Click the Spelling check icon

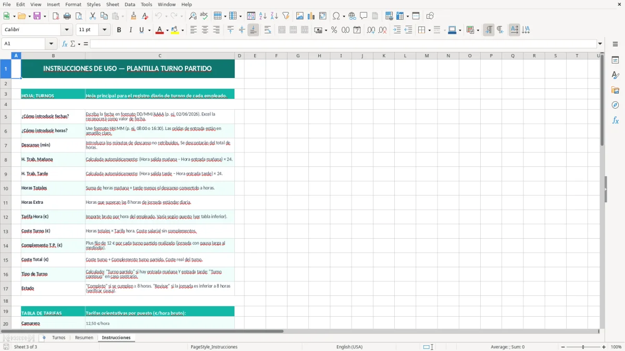[204, 16]
